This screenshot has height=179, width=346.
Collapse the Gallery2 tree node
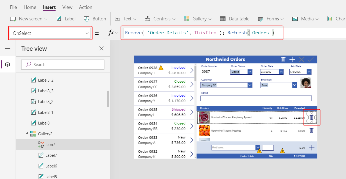tap(27, 134)
